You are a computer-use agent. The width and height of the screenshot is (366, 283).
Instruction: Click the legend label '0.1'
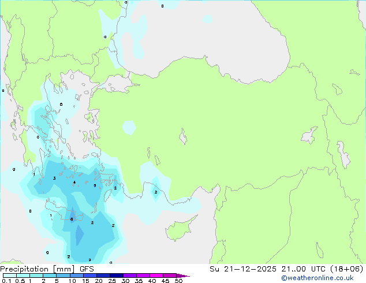(x=6, y=281)
